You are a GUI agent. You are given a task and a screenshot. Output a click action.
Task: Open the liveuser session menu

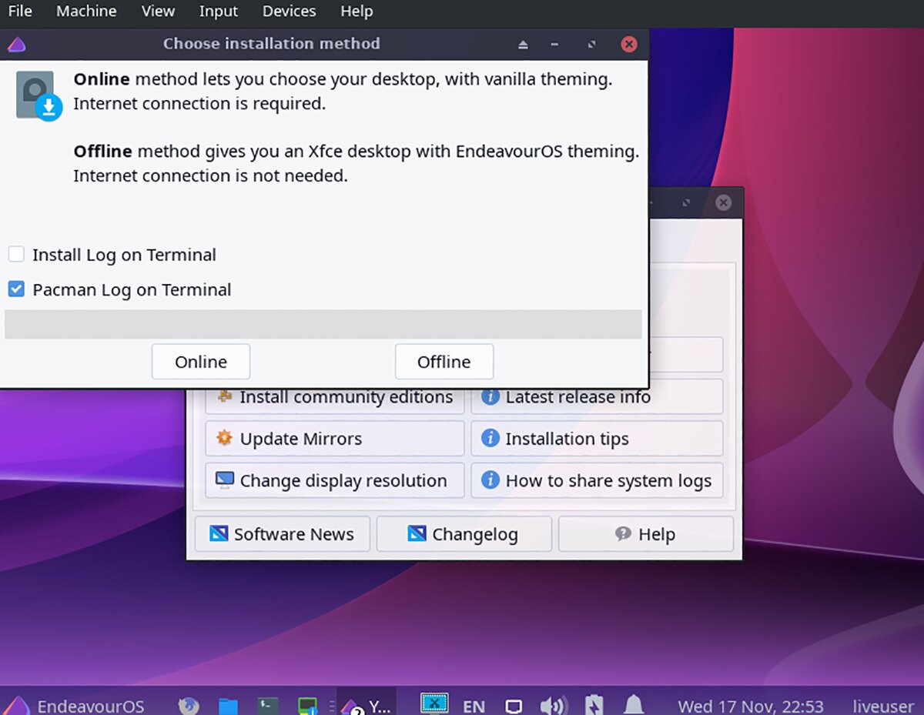[883, 706]
